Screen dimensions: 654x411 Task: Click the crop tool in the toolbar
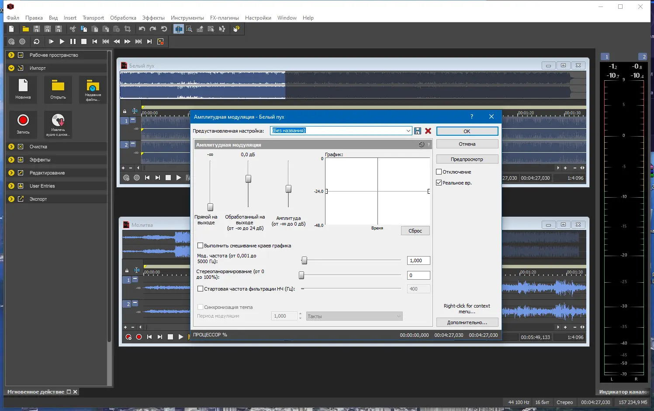click(128, 29)
